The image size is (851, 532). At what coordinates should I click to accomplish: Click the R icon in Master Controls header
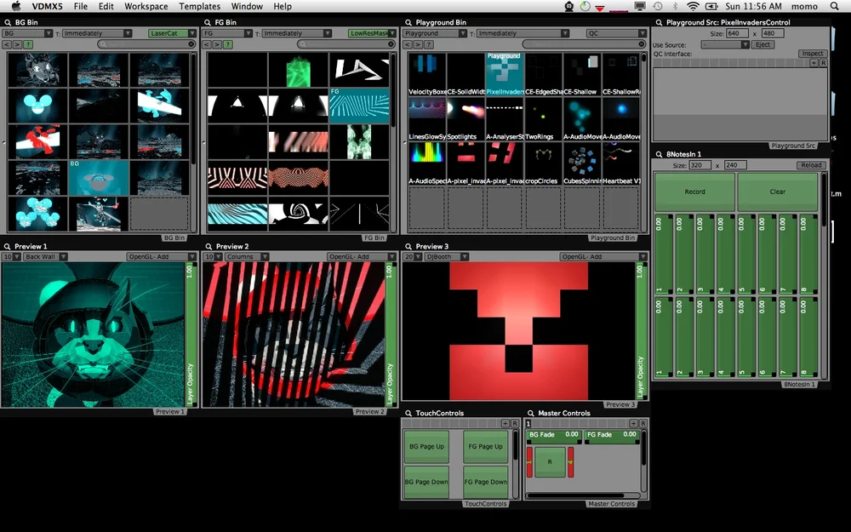[643, 423]
